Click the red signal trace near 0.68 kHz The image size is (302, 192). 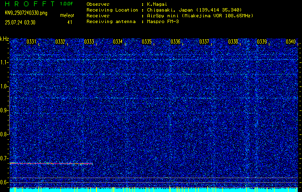[x=51, y=164]
